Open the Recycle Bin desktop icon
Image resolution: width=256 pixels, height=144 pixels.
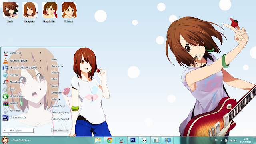click(x=50, y=12)
